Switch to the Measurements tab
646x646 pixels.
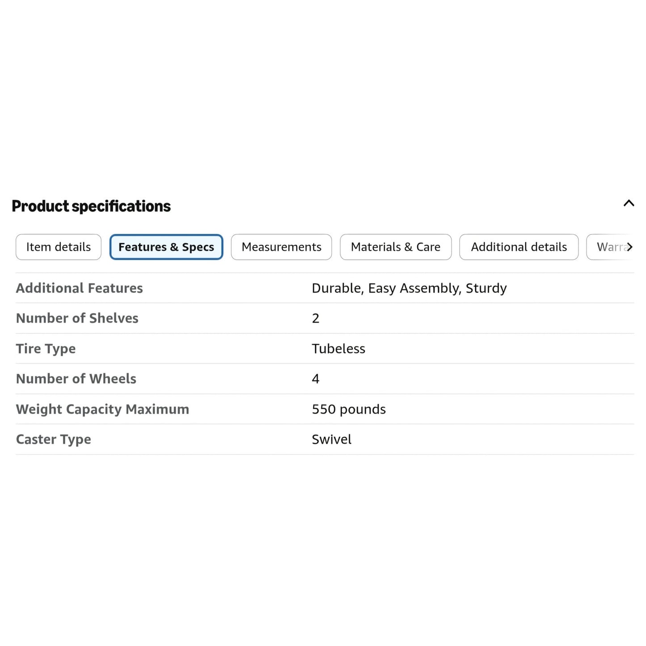282,247
